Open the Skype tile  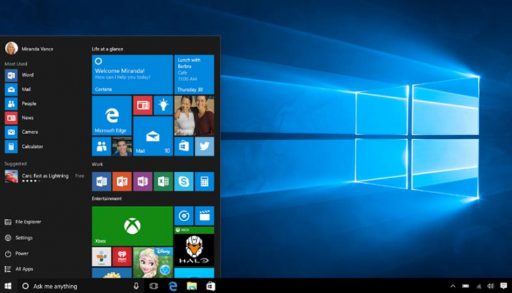point(184,182)
